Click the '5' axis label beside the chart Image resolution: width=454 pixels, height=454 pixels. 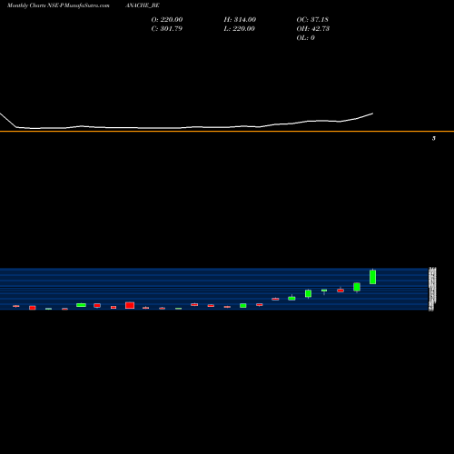coord(434,138)
